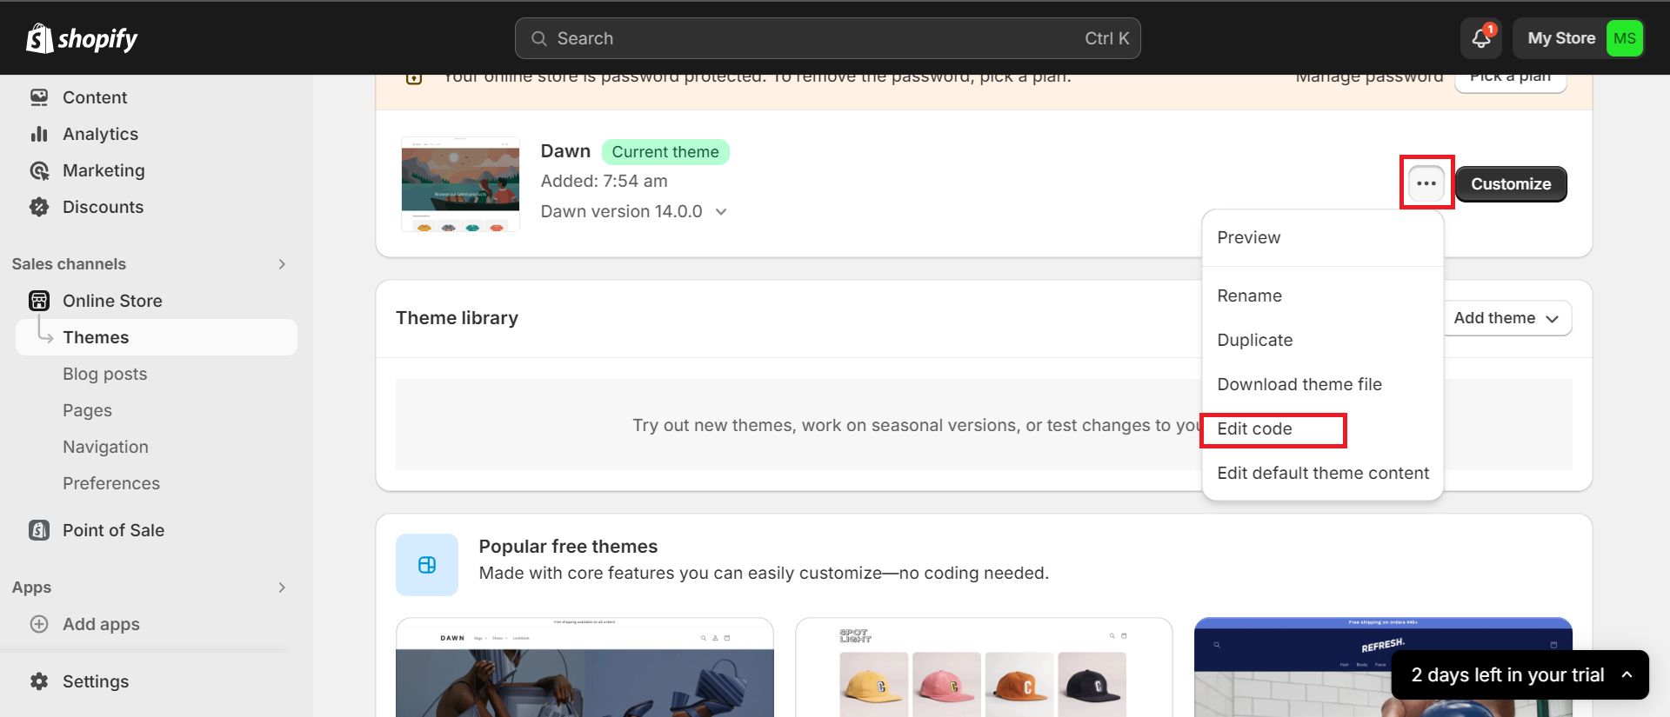This screenshot has height=717, width=1670.
Task: Open Marketing in sidebar
Action: [104, 170]
